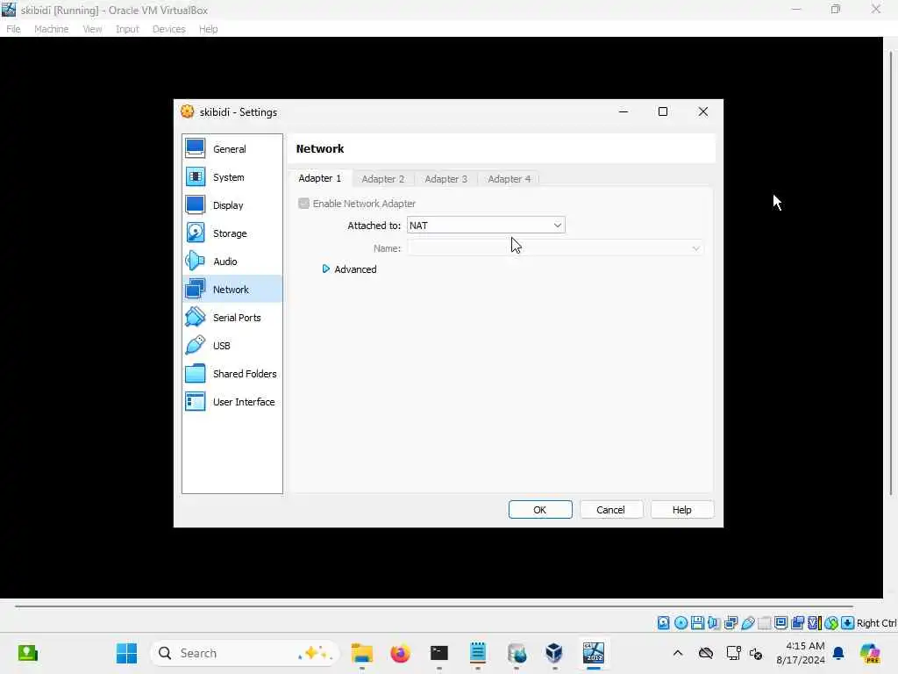The height and width of the screenshot is (674, 898).
Task: Click the floppy disk status bar indicator
Action: (x=697, y=623)
